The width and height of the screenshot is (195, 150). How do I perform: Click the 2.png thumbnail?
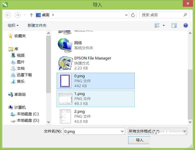click(x=65, y=116)
